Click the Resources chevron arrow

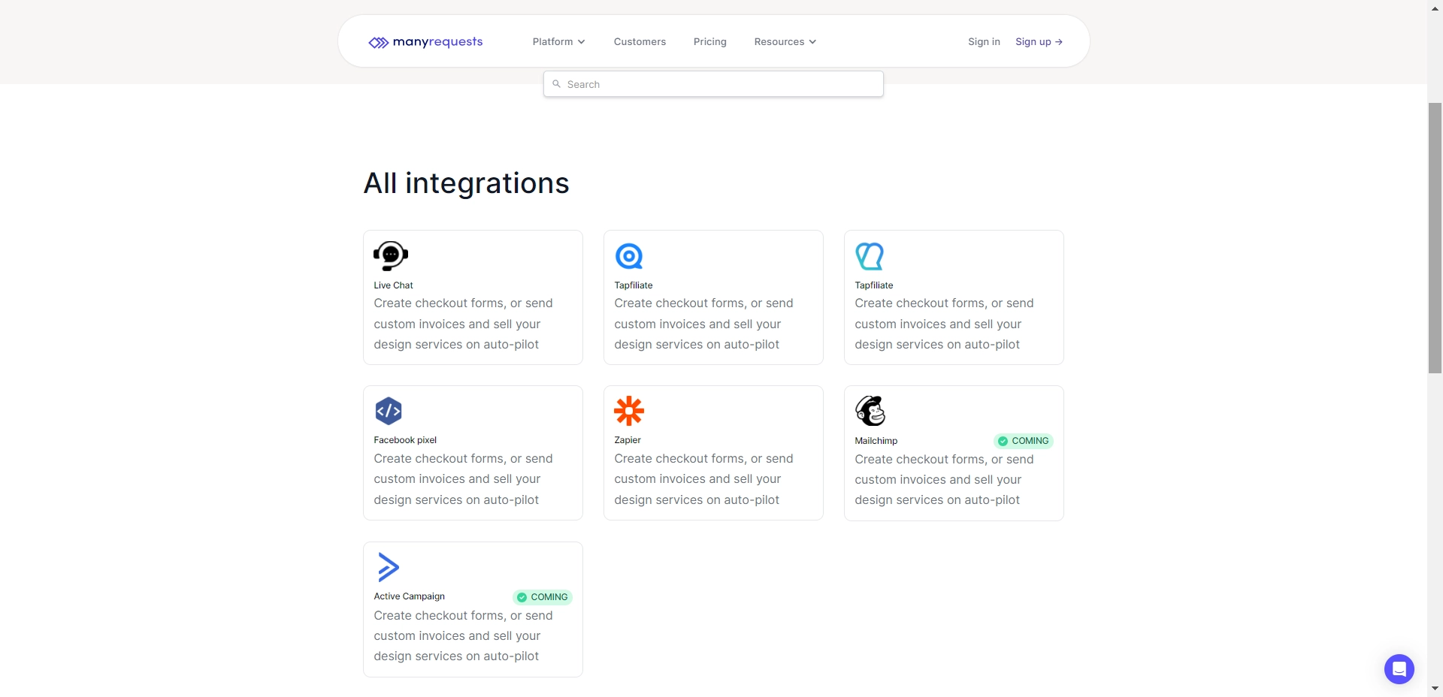pyautogui.click(x=812, y=42)
